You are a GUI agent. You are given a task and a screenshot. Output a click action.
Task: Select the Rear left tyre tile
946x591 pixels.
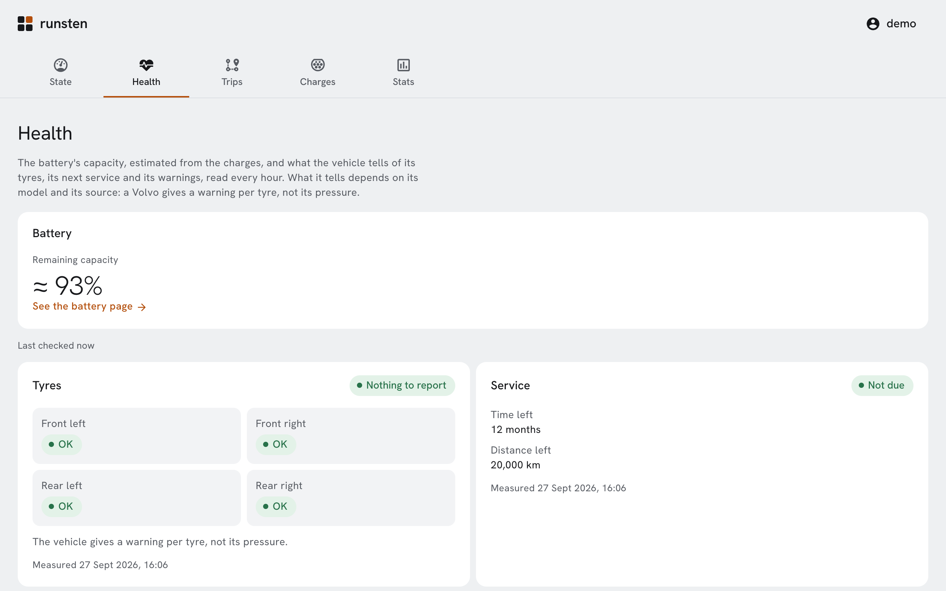coord(136,498)
